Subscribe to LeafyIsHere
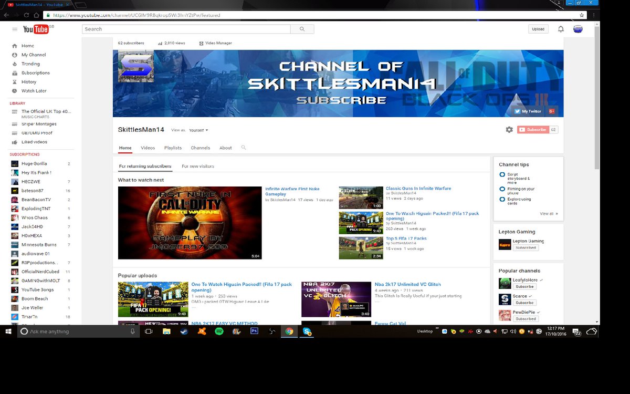630x394 pixels. [524, 287]
